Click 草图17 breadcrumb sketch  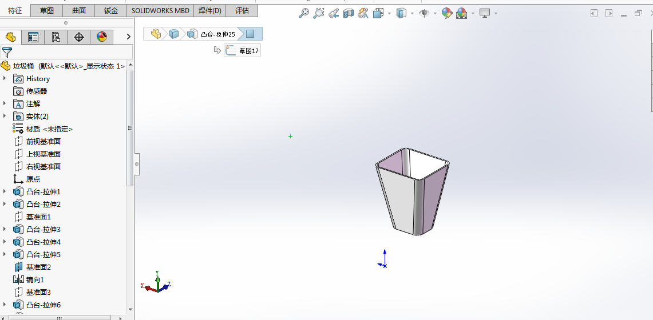(x=243, y=51)
